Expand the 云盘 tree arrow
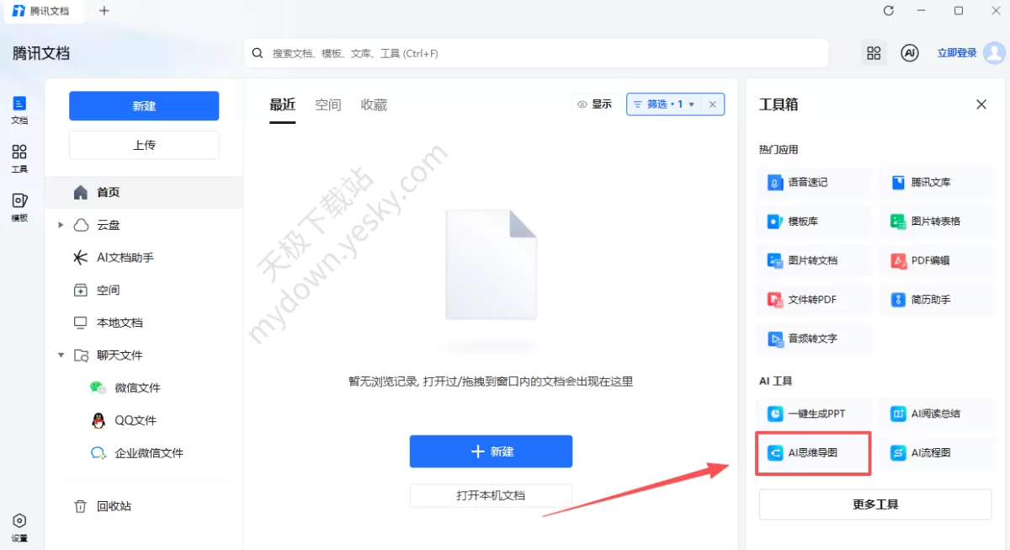The image size is (1010, 550). tap(61, 225)
